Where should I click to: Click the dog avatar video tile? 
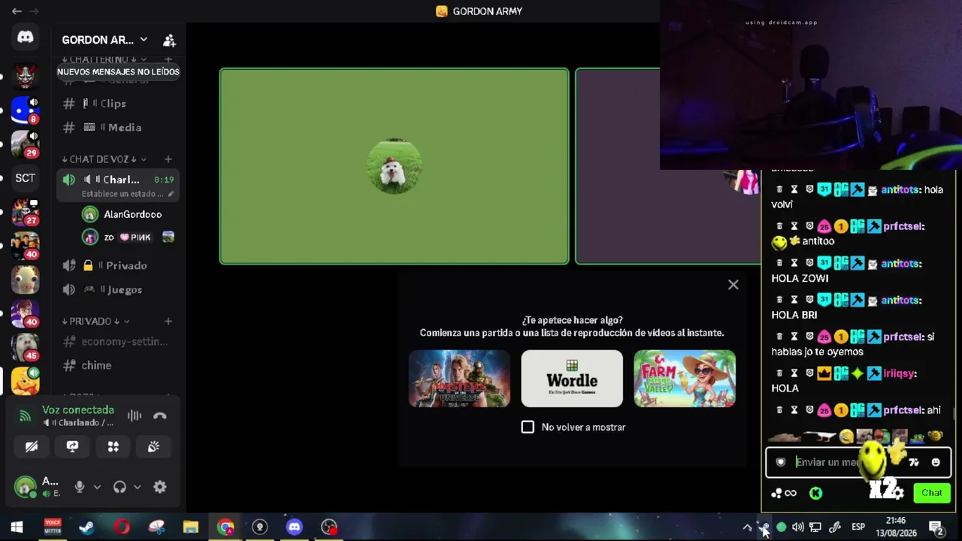click(x=395, y=166)
